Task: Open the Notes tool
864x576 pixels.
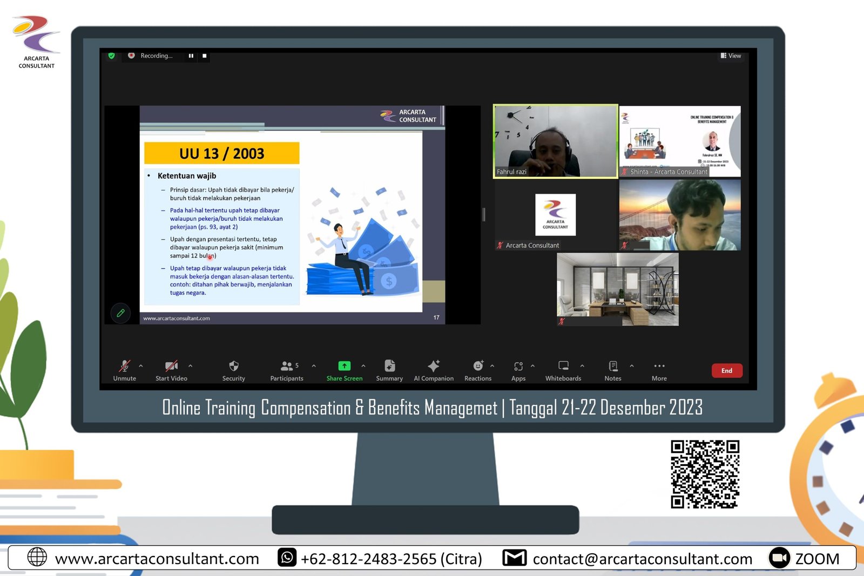Action: (x=613, y=367)
